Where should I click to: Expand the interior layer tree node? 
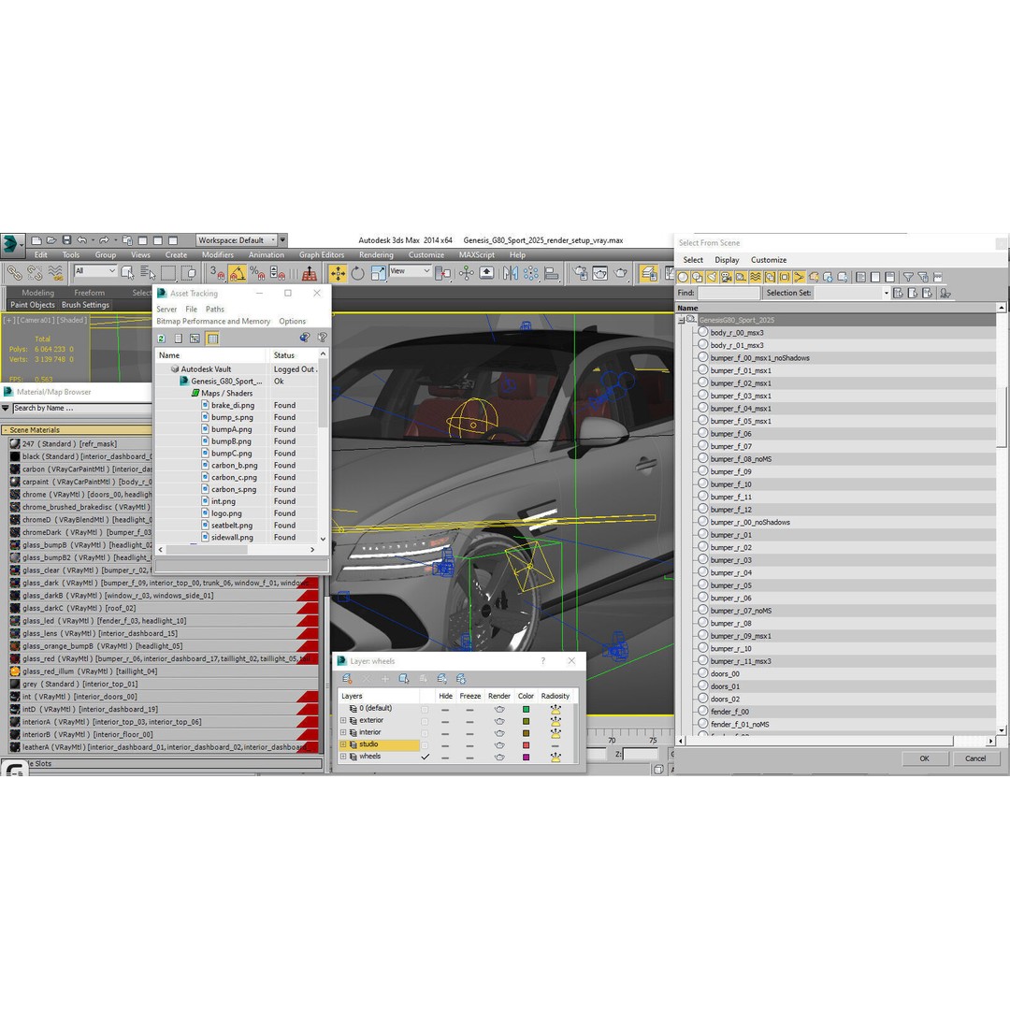coord(343,732)
